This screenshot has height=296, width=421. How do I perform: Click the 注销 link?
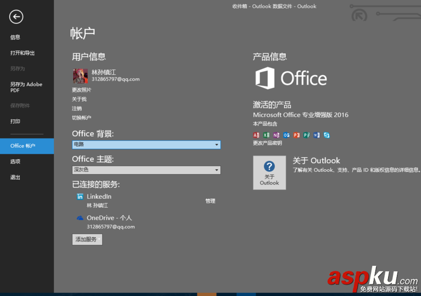(77, 108)
